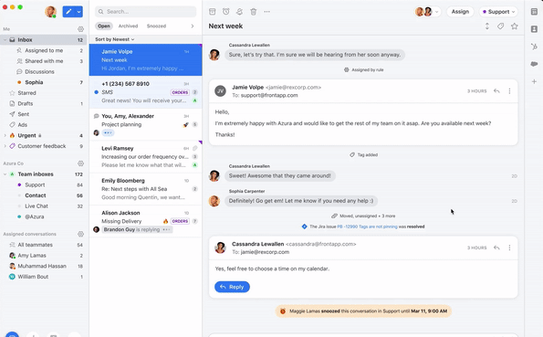
Task: Expand the Urgent folder
Action: click(5, 135)
